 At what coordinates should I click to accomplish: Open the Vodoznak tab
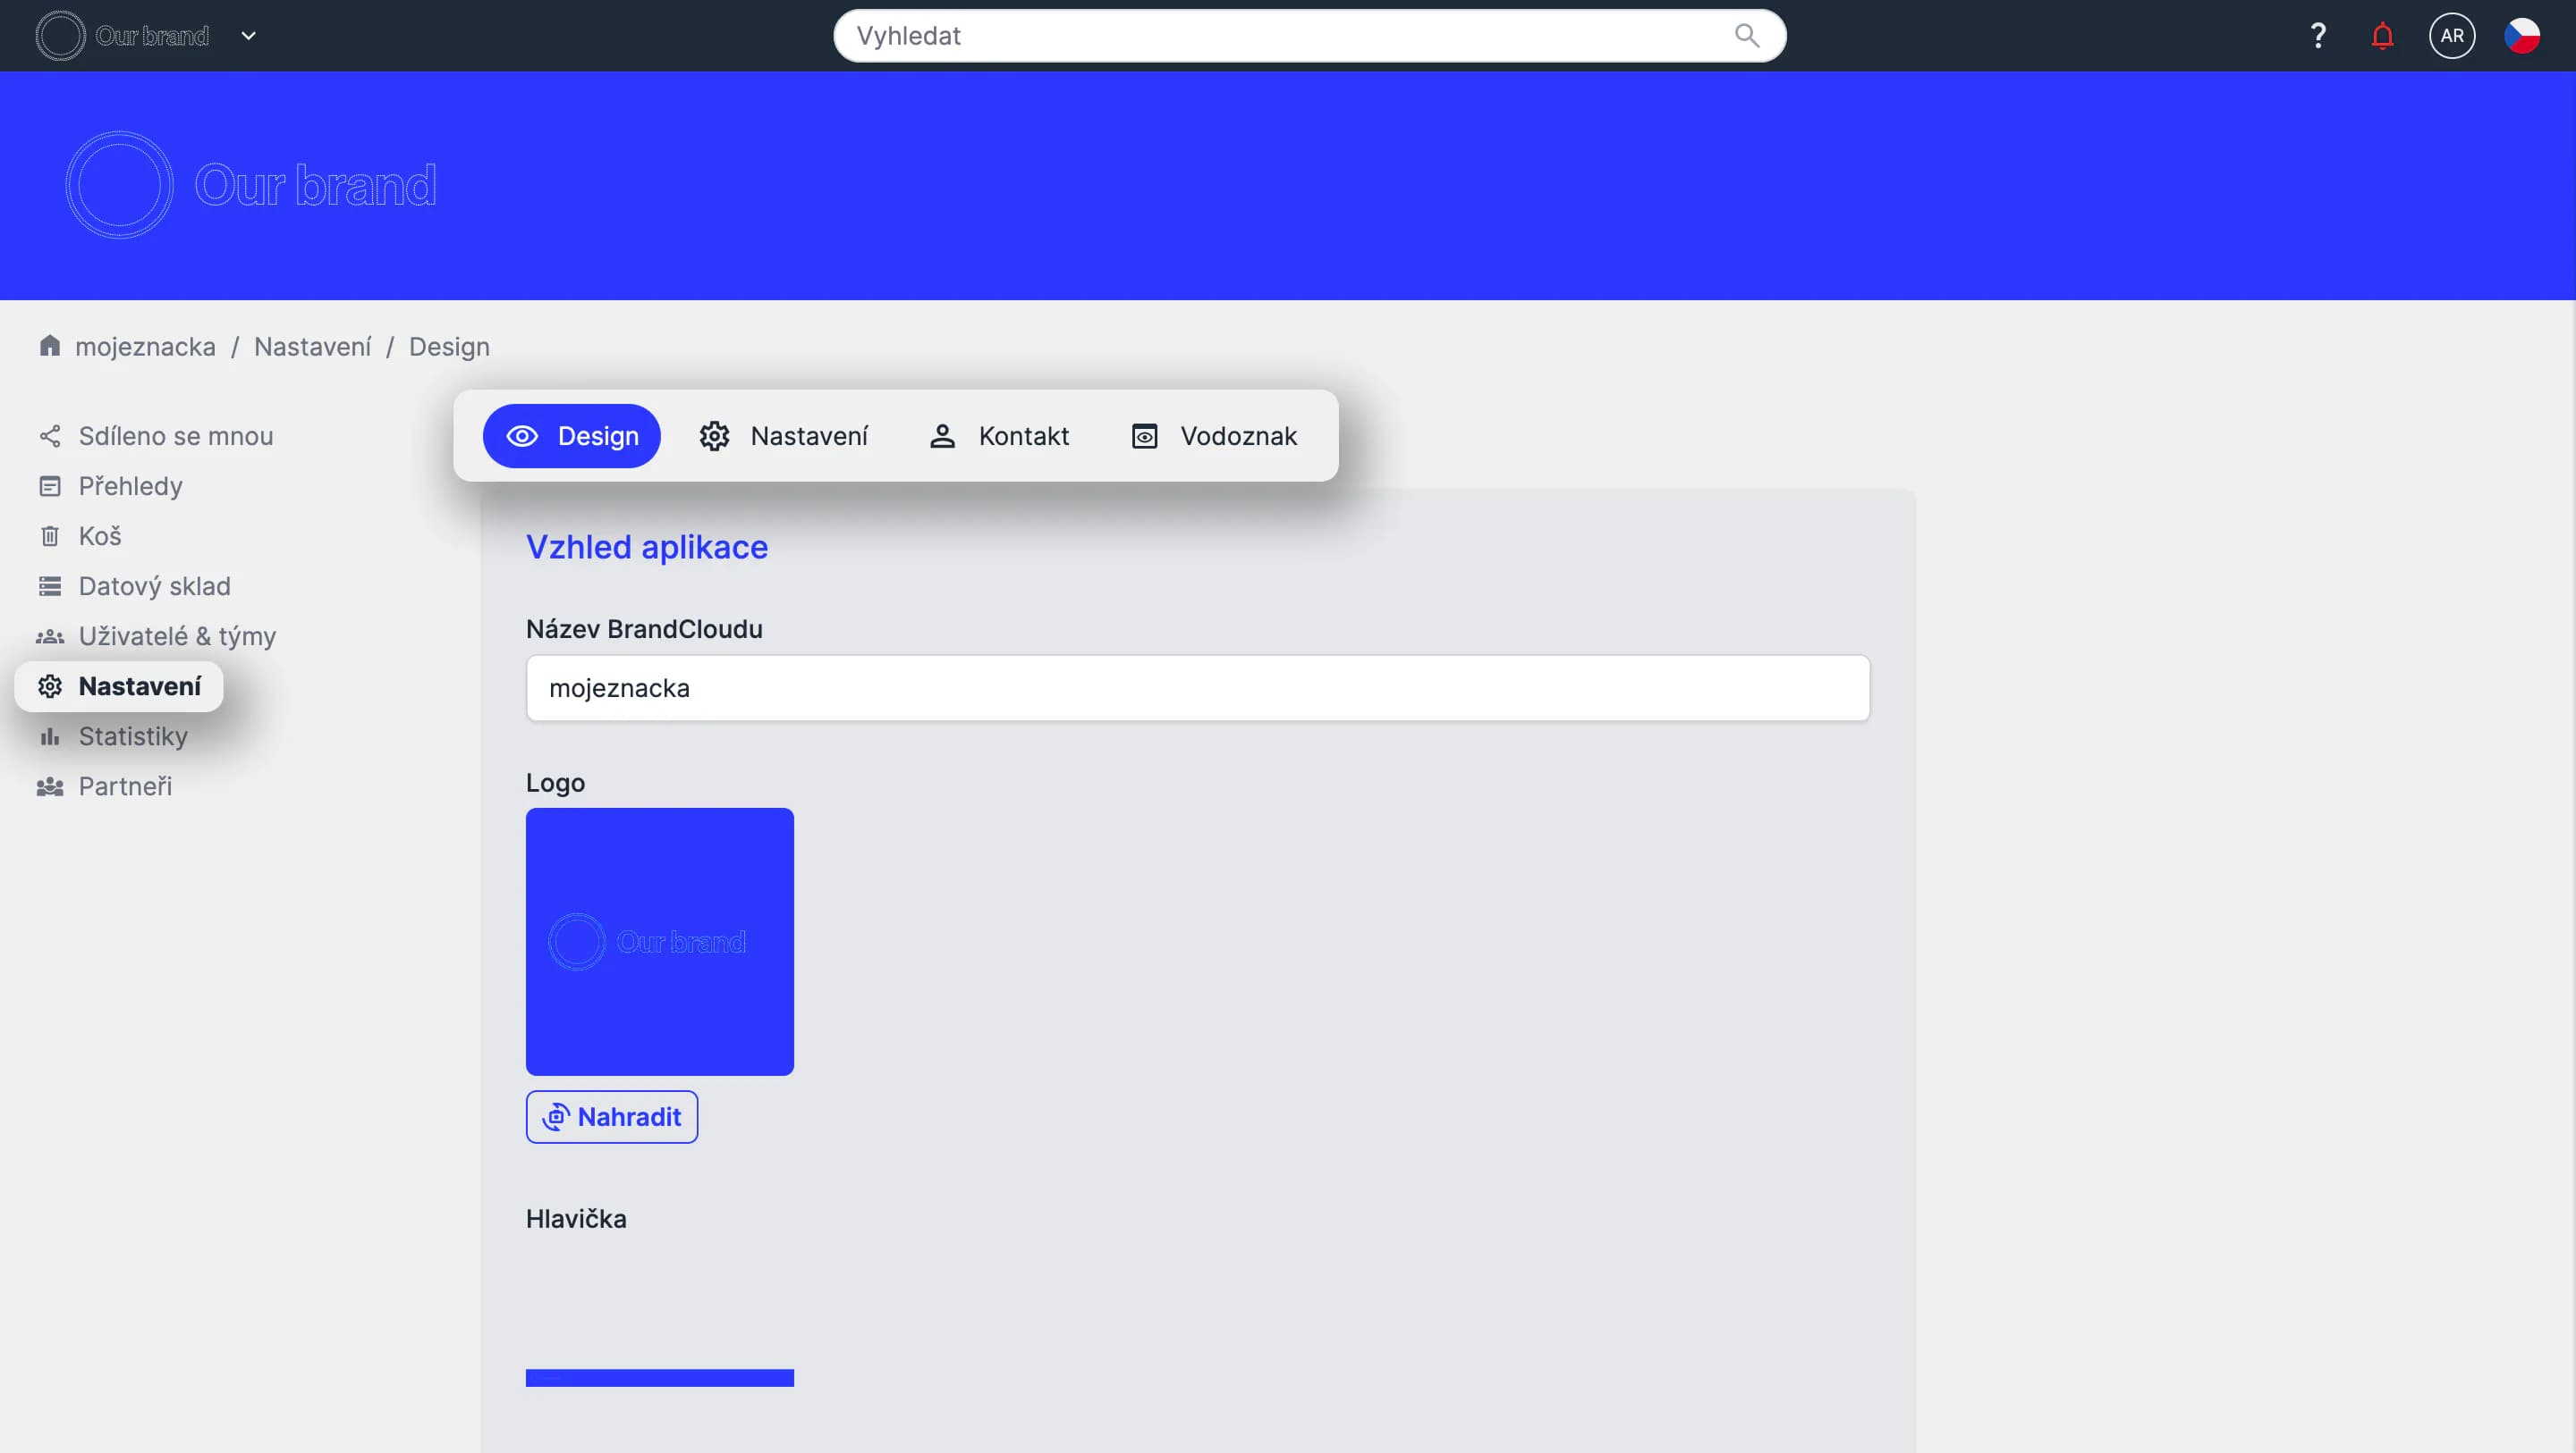[1214, 436]
